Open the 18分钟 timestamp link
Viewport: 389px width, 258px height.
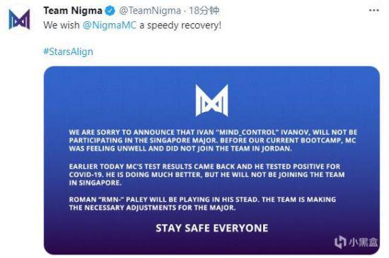click(x=204, y=11)
